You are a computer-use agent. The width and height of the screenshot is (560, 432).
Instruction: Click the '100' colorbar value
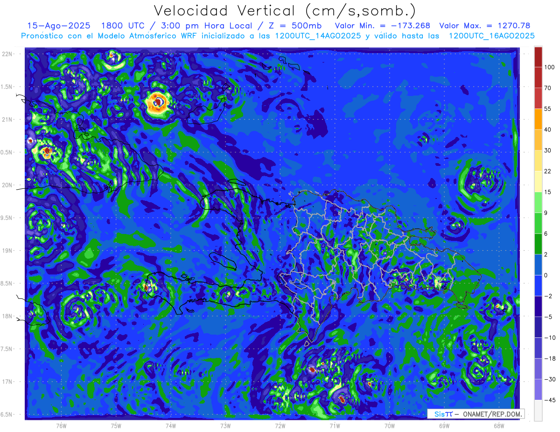[550, 67]
